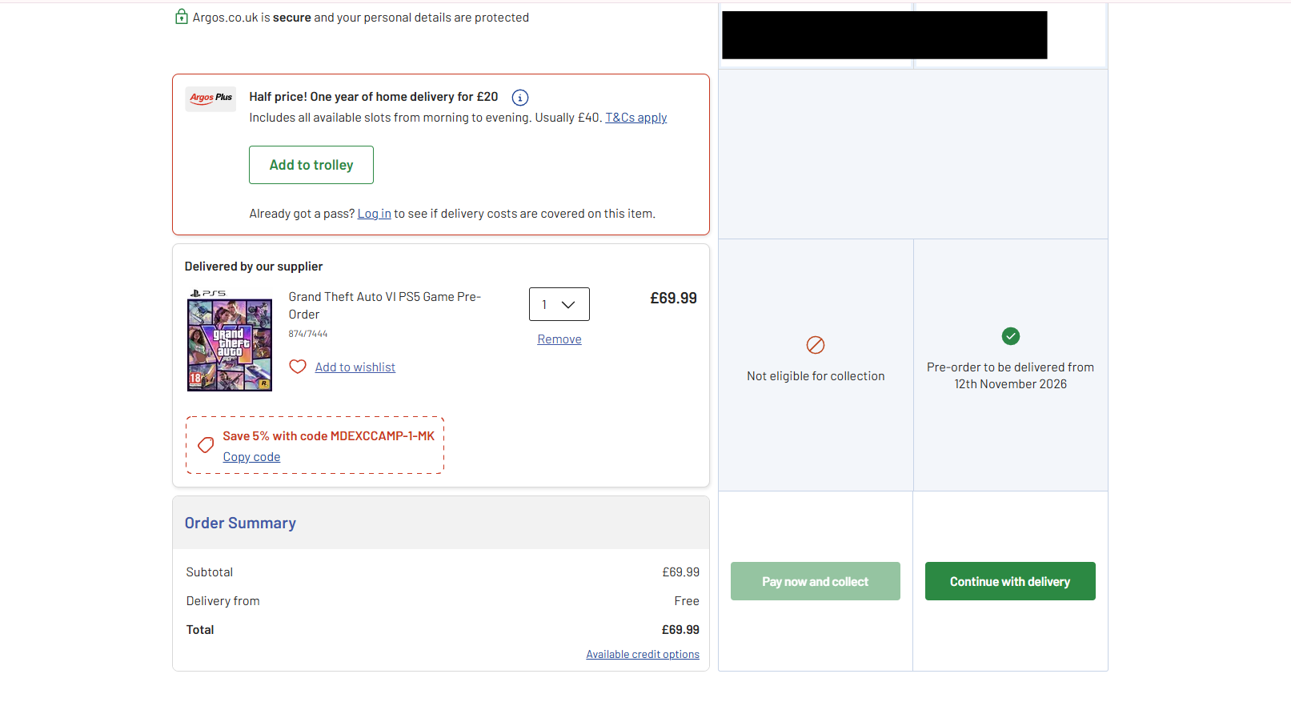1291x726 pixels.
Task: Click the info icon beside home delivery offer
Action: [x=520, y=98]
